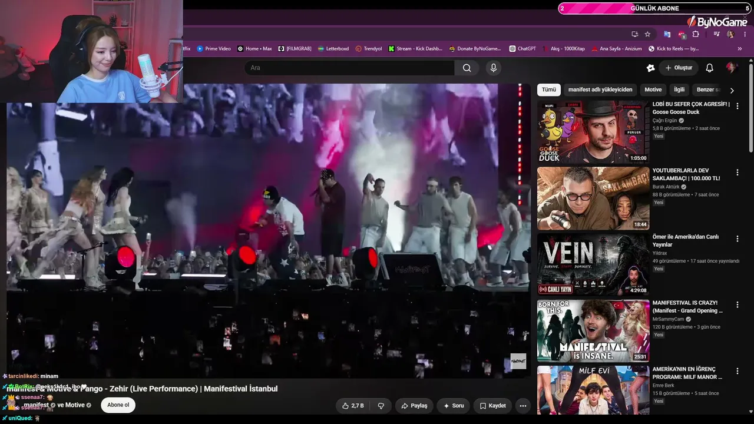Select the manifest adlı yükleyiciden chip
The image size is (754, 424).
click(x=600, y=90)
